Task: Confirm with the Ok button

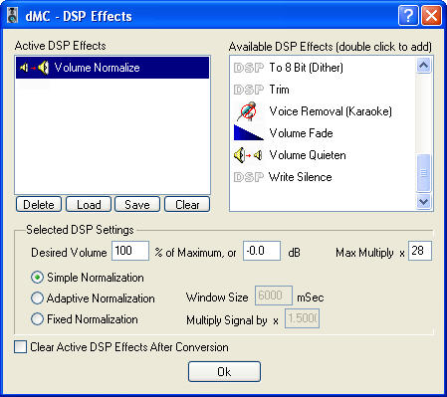Action: point(224,371)
